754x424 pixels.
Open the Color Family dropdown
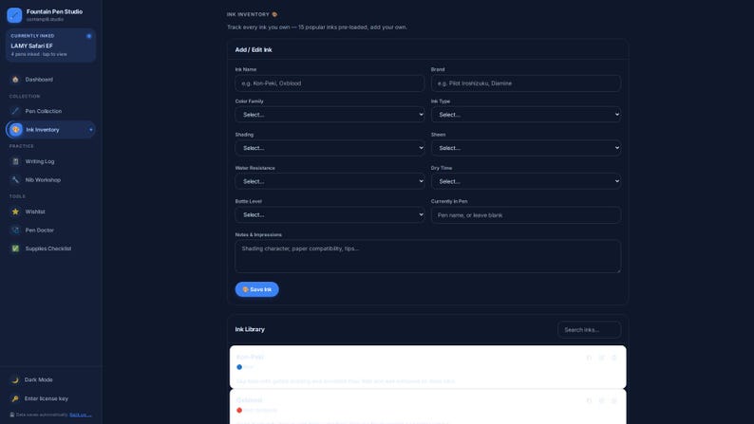[x=330, y=115]
